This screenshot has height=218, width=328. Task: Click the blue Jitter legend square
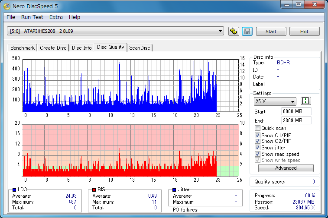174,190
